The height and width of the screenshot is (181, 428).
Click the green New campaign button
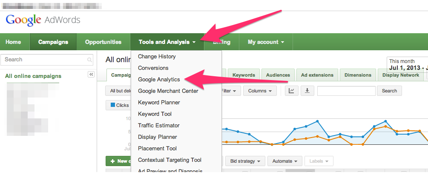pyautogui.click(x=118, y=161)
